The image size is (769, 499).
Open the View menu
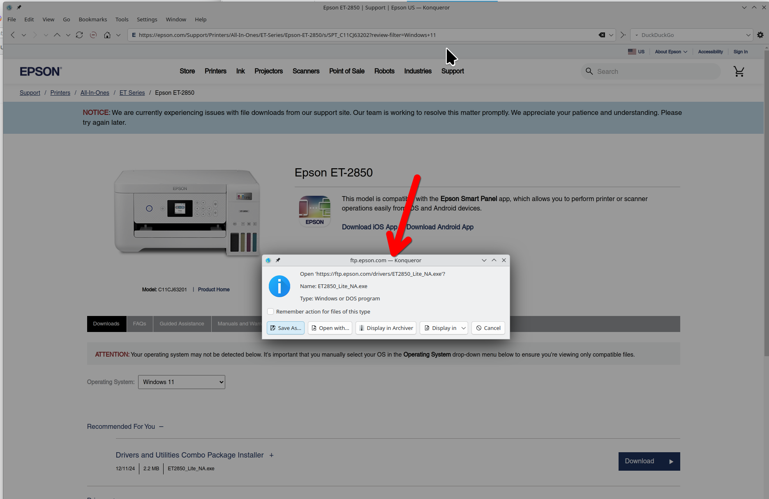48,19
